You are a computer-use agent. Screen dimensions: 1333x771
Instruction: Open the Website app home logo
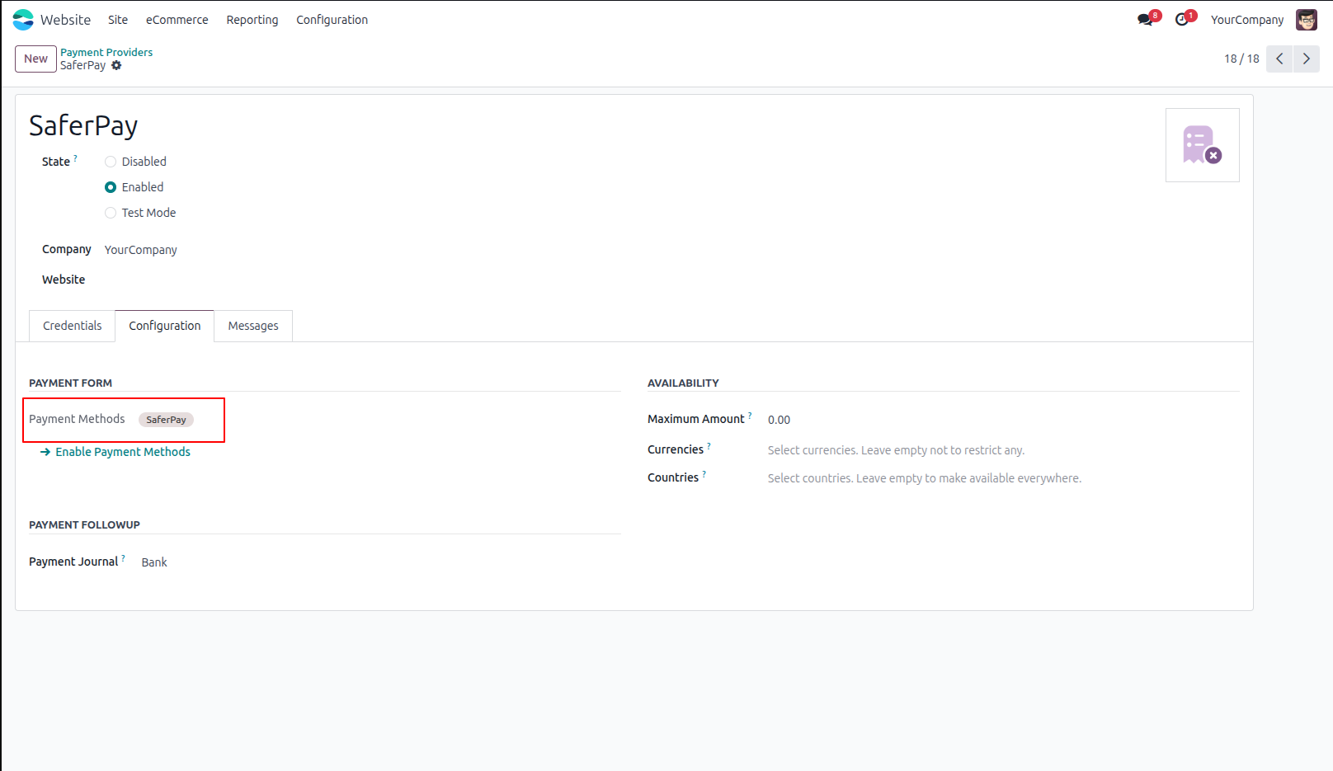23,20
